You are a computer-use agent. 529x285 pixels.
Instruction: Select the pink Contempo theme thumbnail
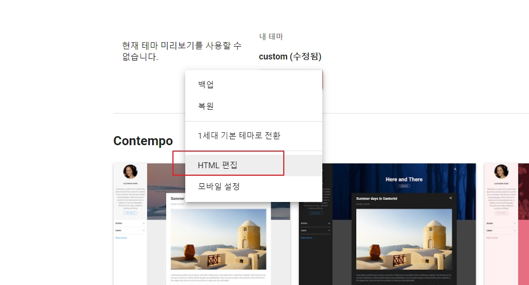[x=507, y=224]
